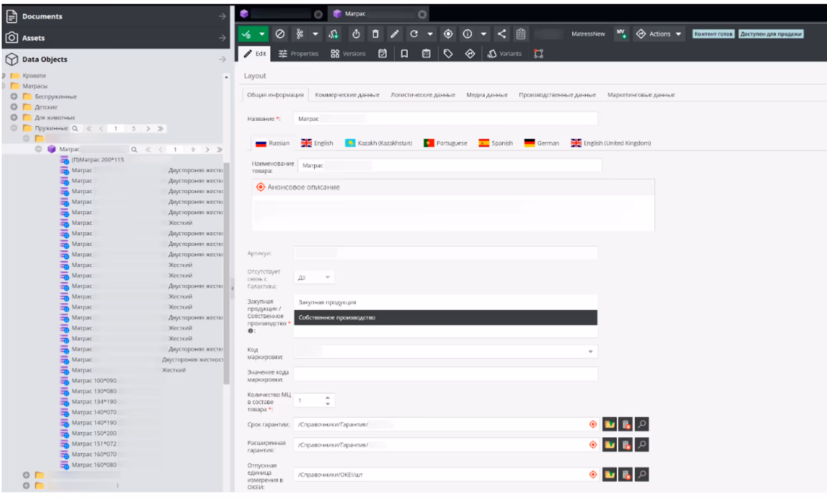Click the bookmark icon tab

[404, 54]
